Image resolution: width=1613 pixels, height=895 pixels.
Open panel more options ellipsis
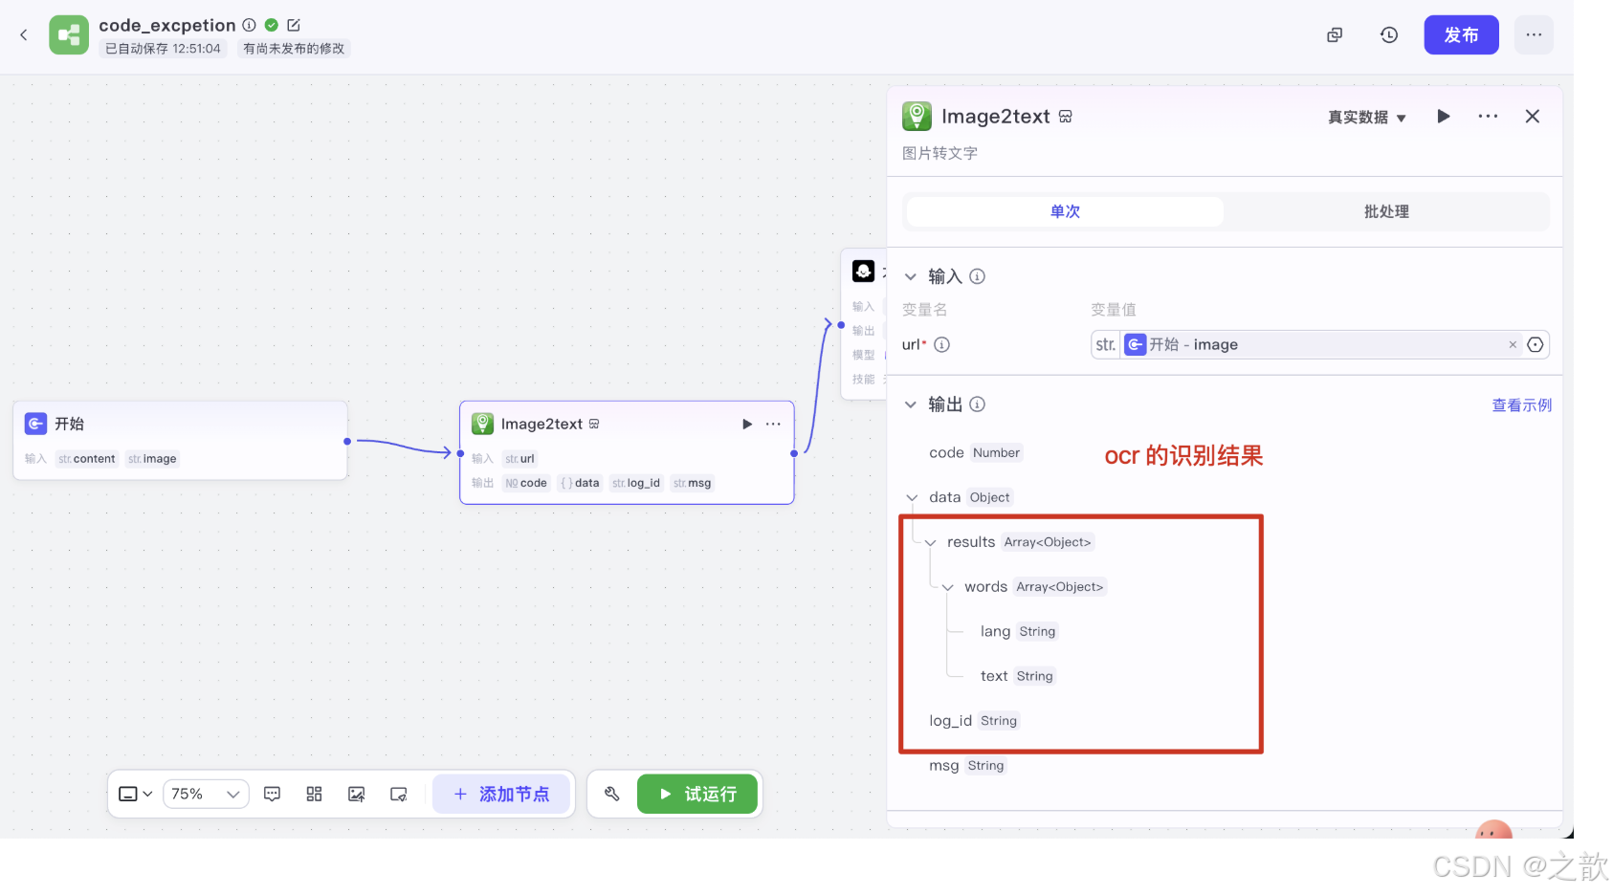[x=1488, y=117]
